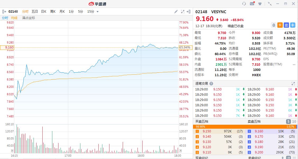This screenshot has height=159, width=298.
Task: Expand the more-periods dropdown after 15分
Action: [x=98, y=12]
